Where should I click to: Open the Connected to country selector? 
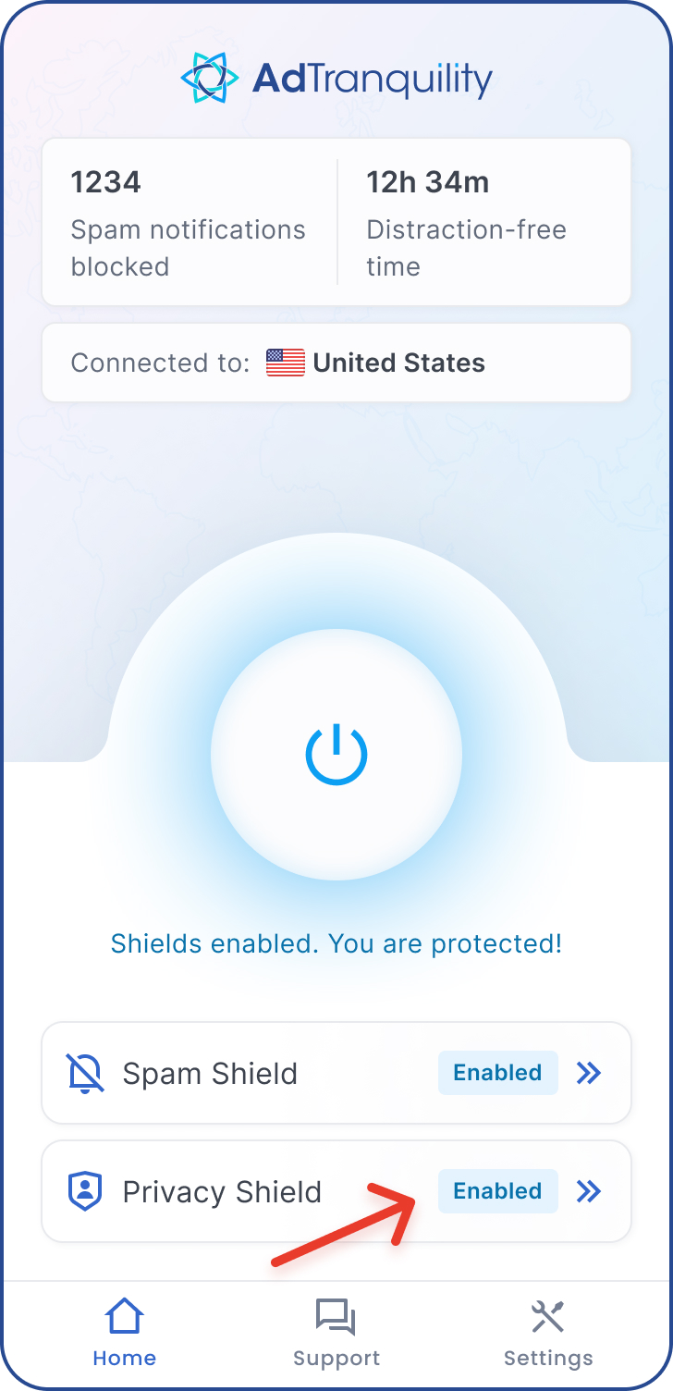(336, 363)
